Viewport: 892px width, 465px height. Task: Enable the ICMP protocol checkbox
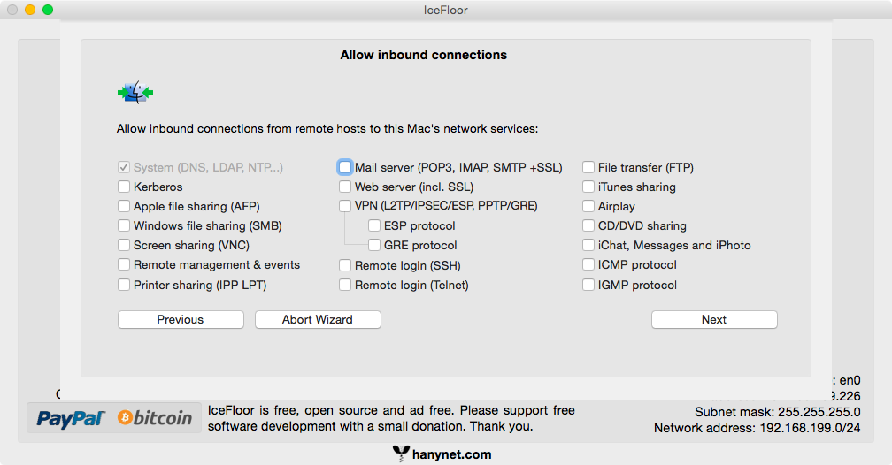click(588, 264)
